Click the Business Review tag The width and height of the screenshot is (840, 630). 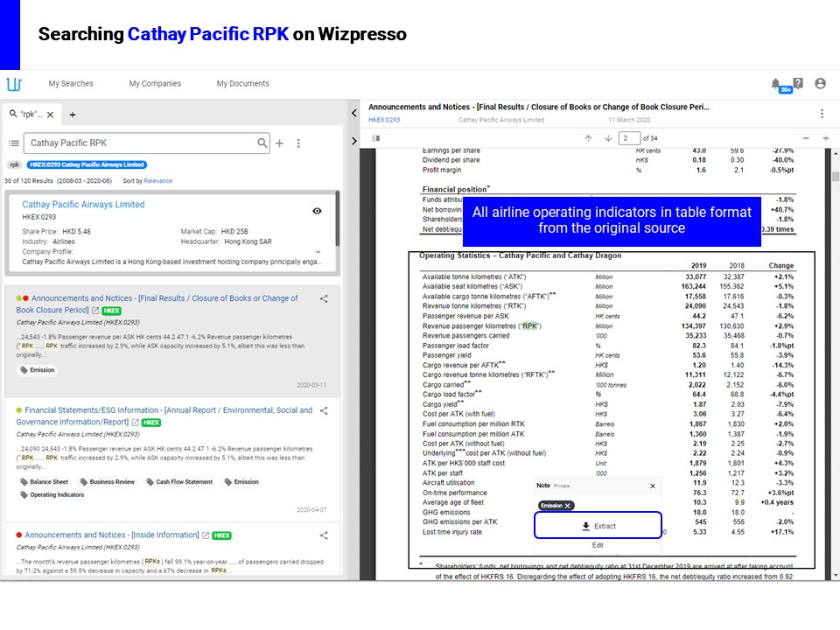(x=107, y=482)
